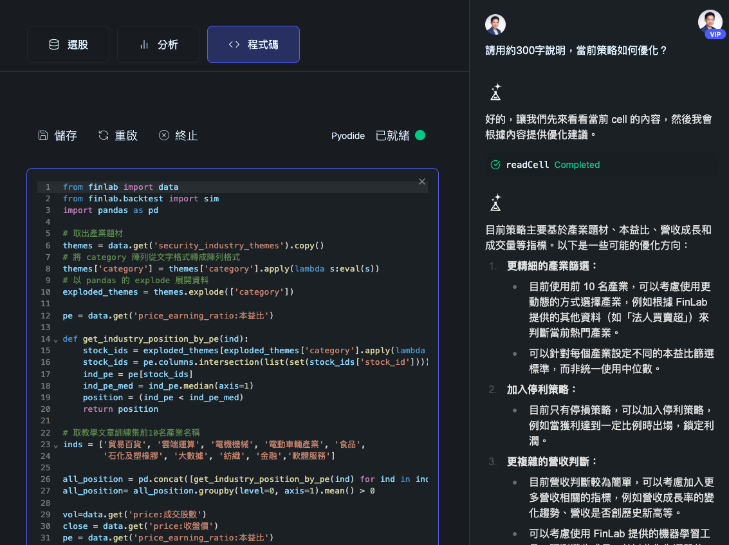
Task: Click the floppy disk save icon
Action: click(43, 135)
